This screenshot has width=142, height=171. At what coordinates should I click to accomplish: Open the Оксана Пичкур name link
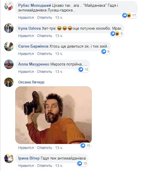click(x=31, y=82)
